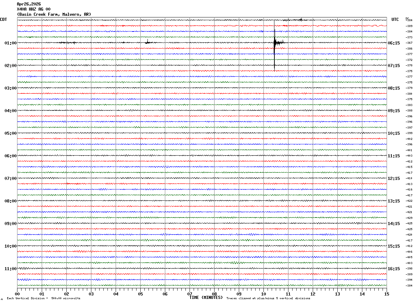Click minute tick 15 on the time axis

click(387, 293)
